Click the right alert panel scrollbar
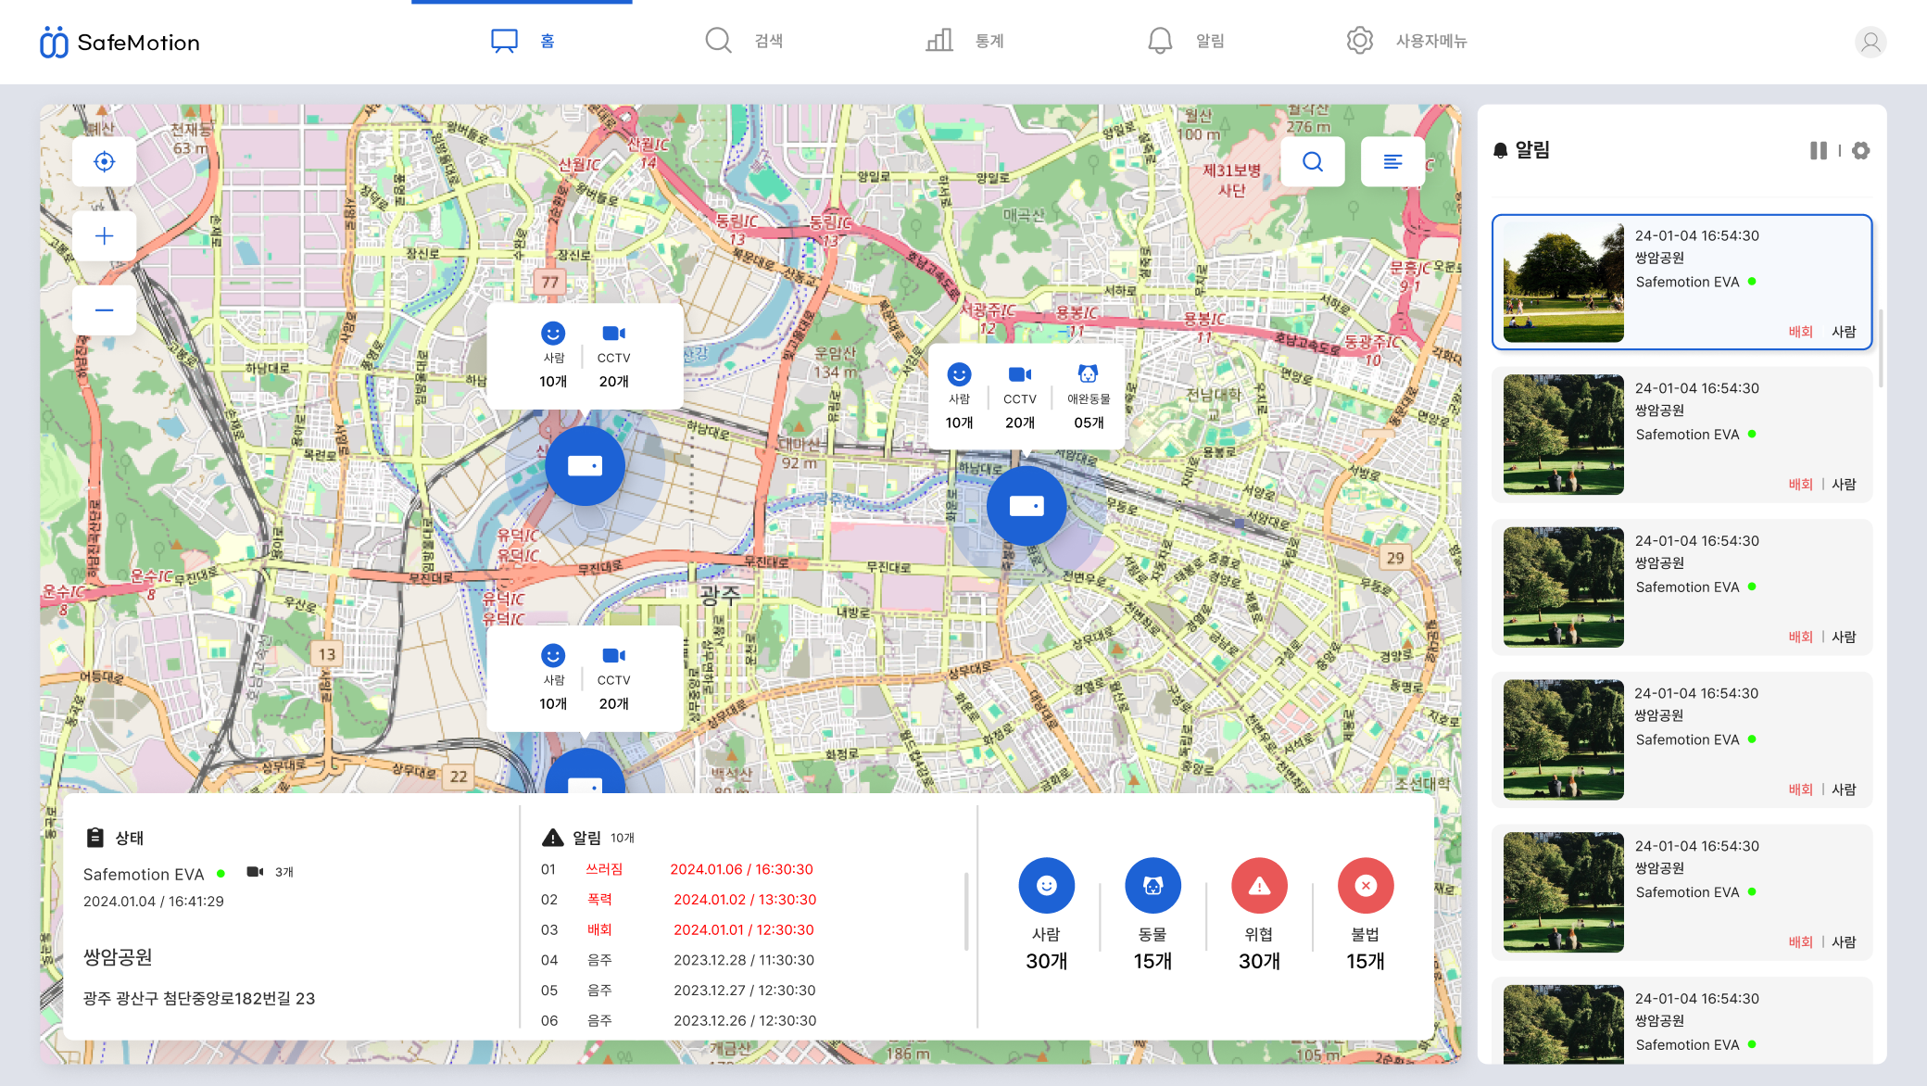This screenshot has height=1086, width=1927. tap(1881, 349)
